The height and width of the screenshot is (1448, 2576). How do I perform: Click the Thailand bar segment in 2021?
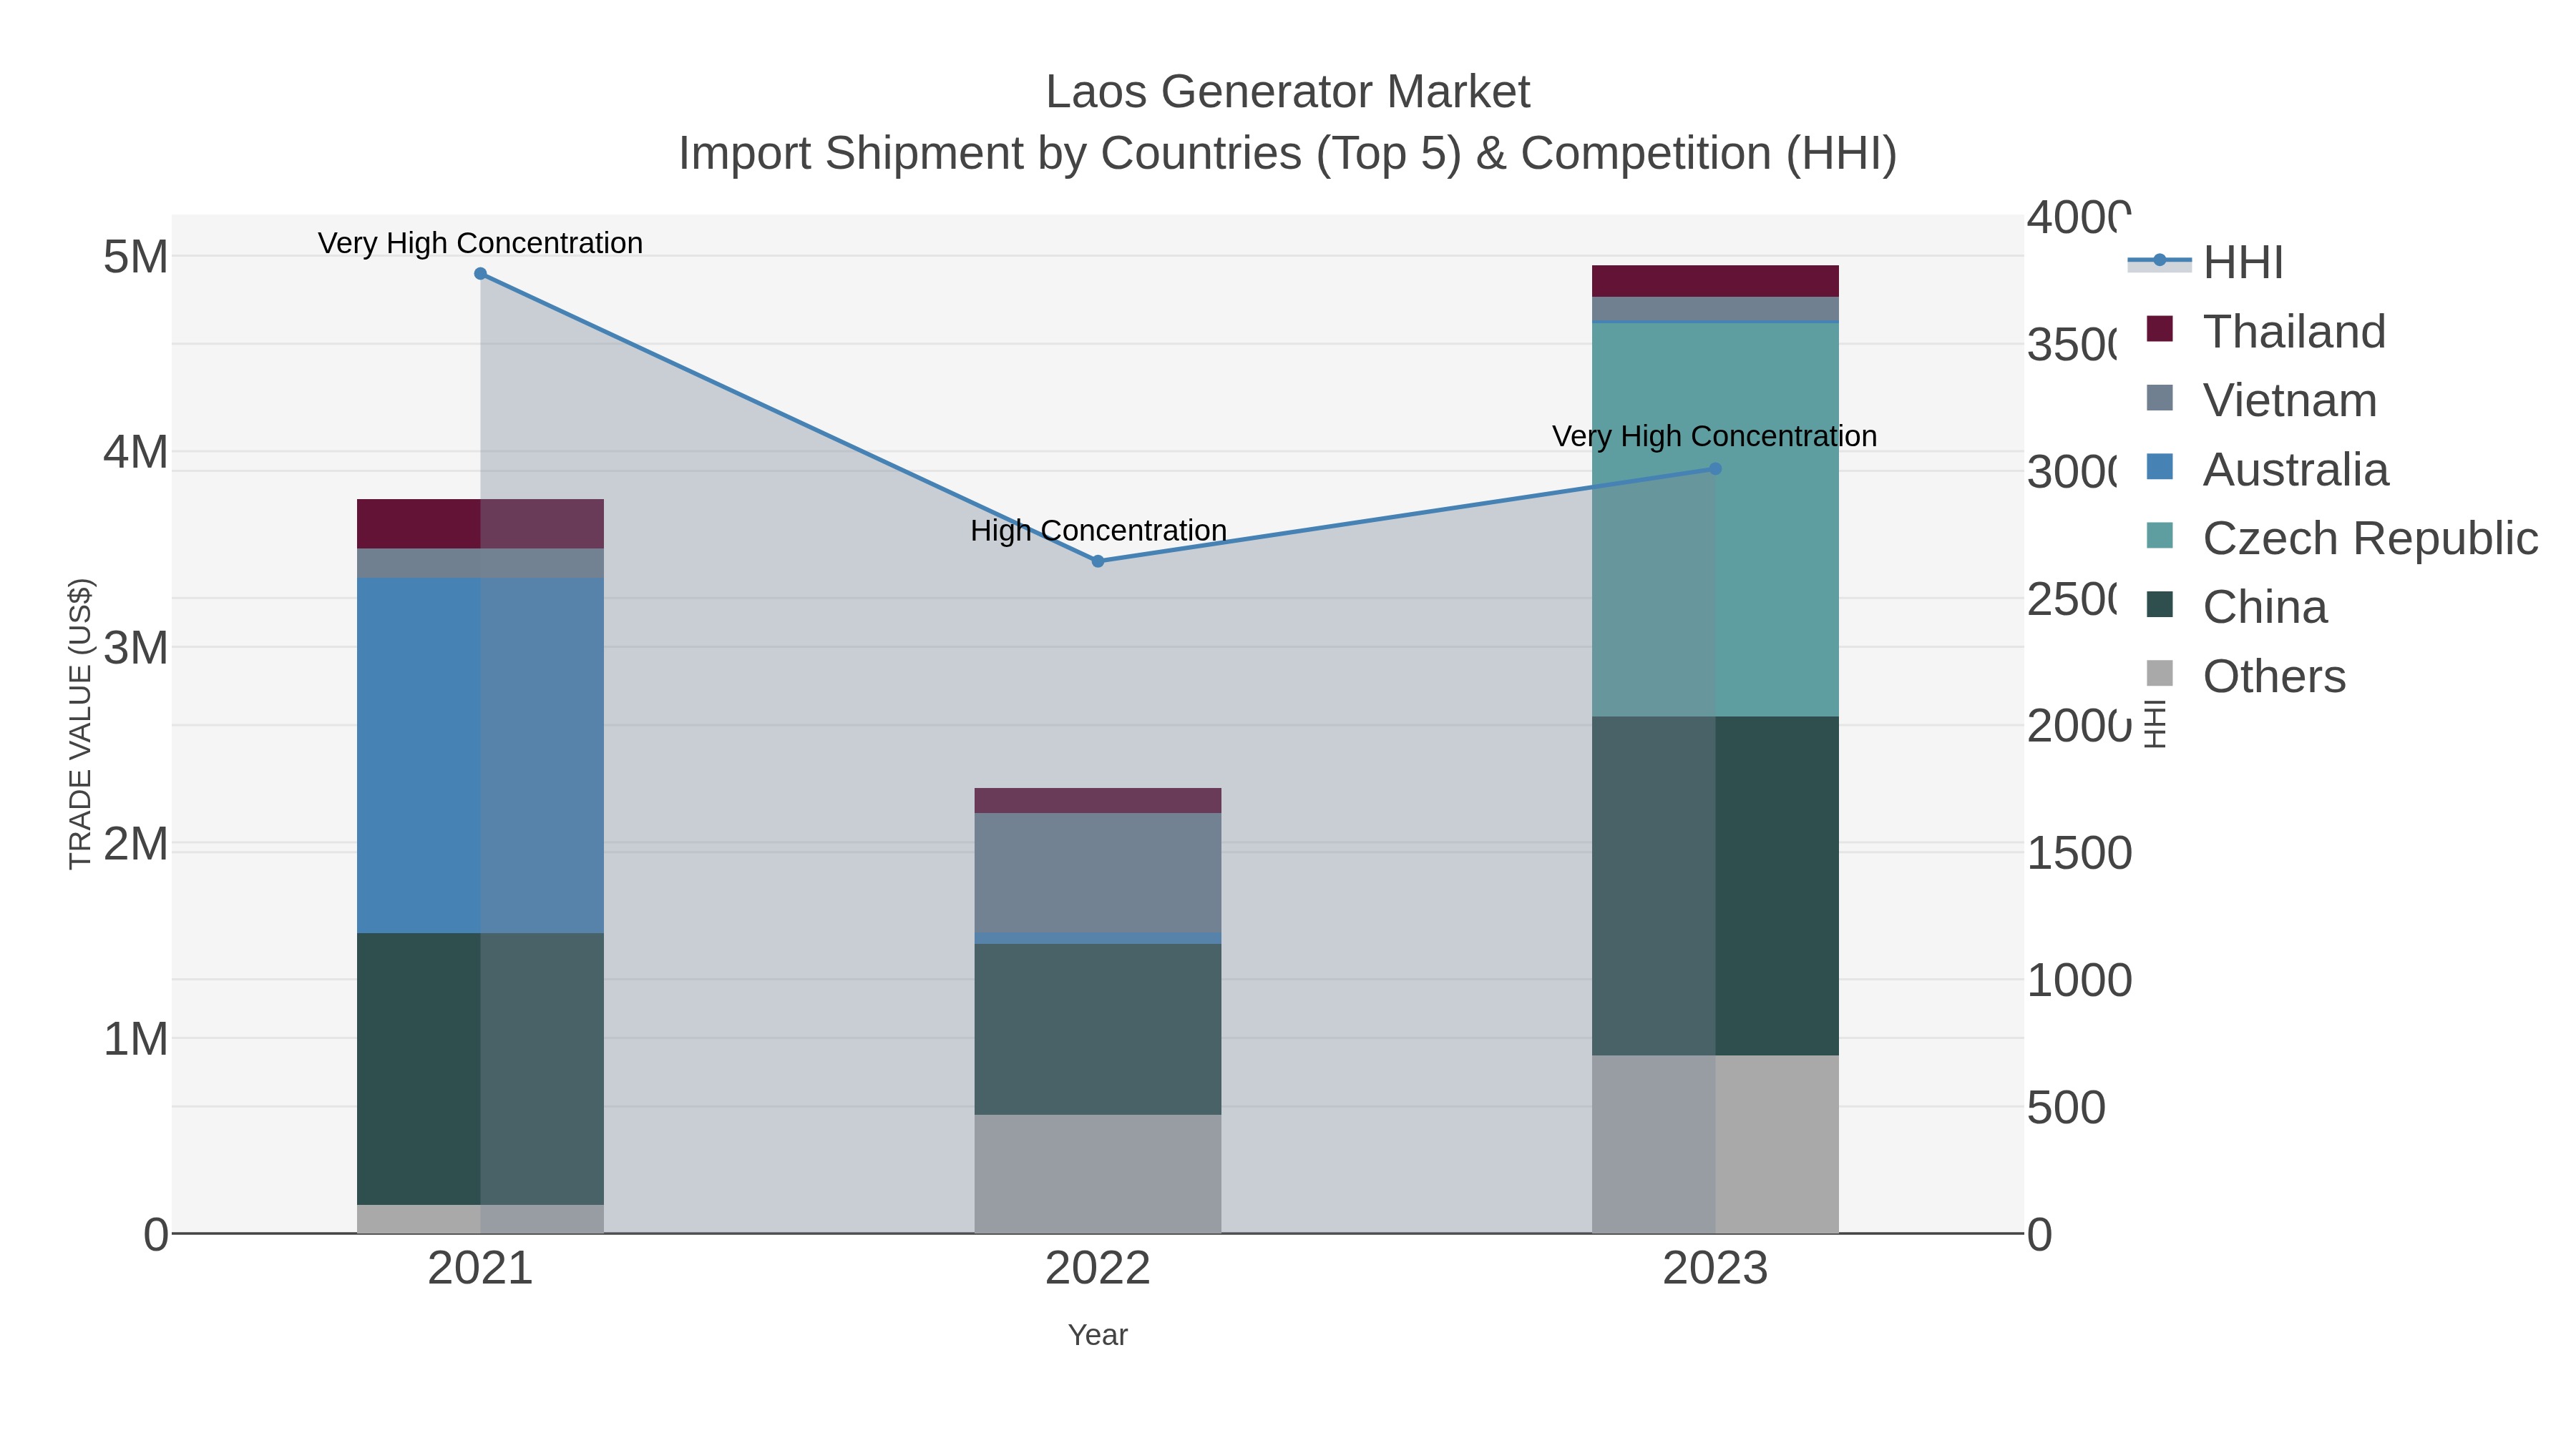pyautogui.click(x=480, y=523)
